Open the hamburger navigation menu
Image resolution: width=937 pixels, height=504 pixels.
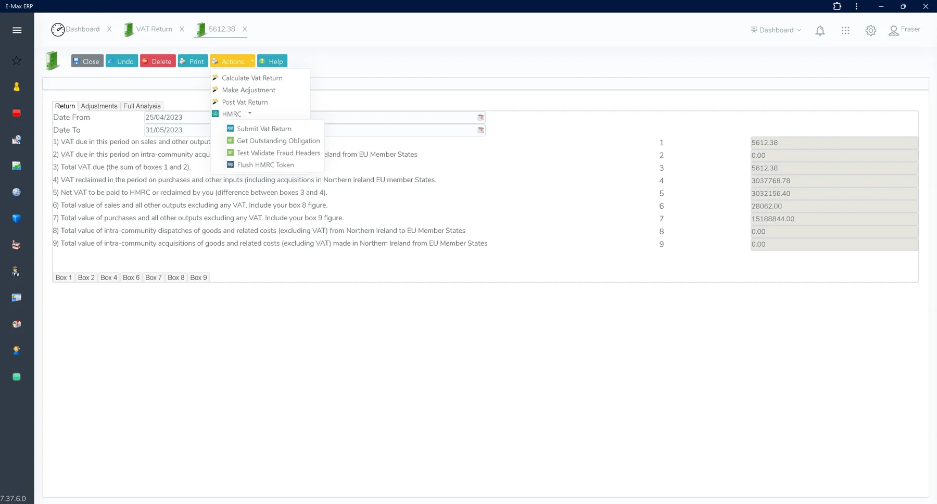pyautogui.click(x=17, y=30)
